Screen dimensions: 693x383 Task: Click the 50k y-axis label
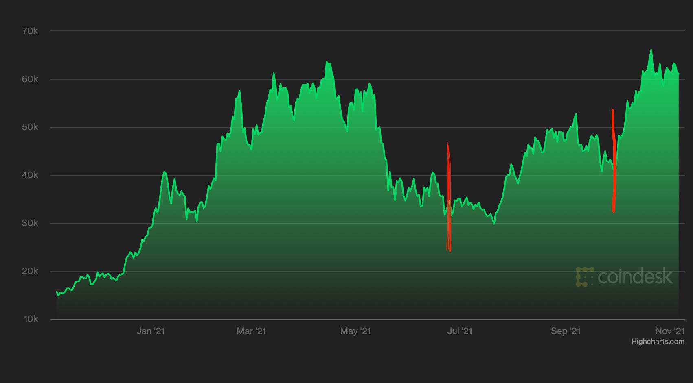point(30,127)
